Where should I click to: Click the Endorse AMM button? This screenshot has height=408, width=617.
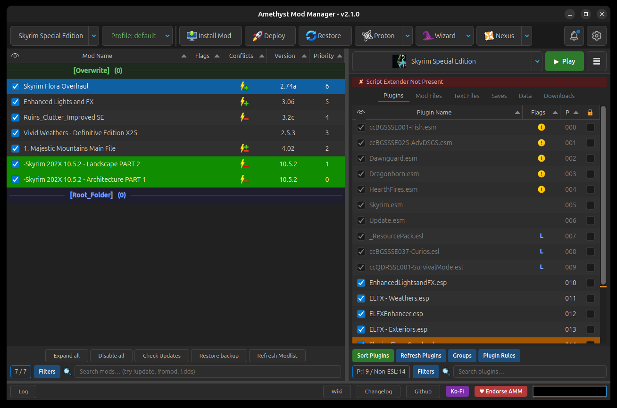[501, 392]
